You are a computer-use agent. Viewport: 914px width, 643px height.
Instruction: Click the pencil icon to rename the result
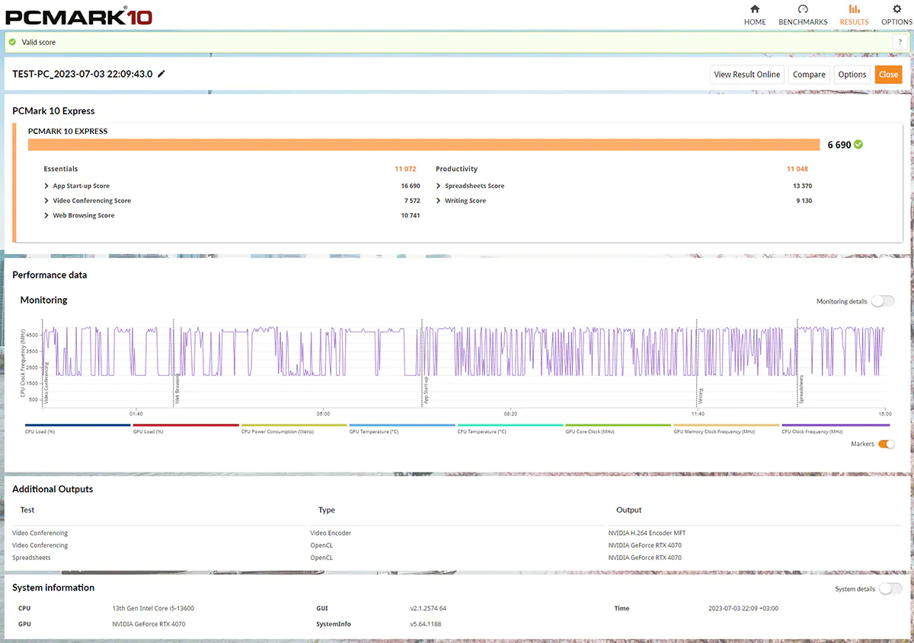tap(161, 74)
